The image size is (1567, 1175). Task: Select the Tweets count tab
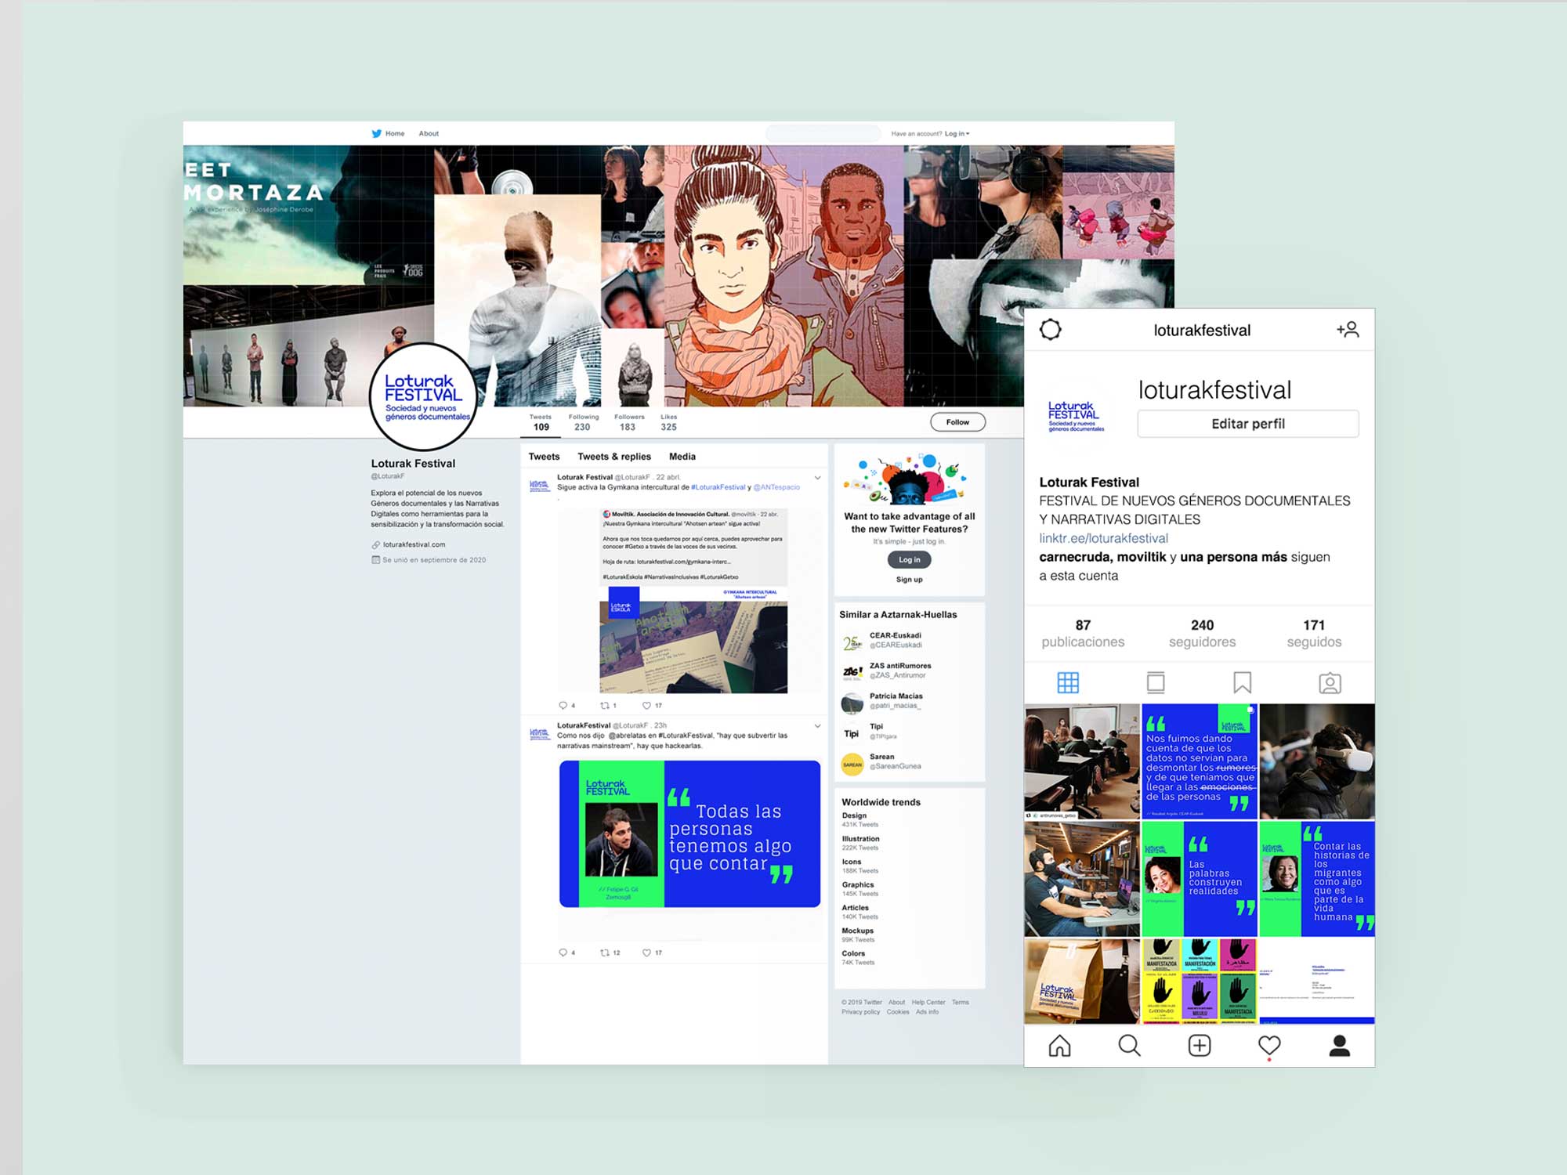point(541,423)
